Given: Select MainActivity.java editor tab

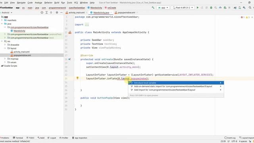Looking at the screenshot, I should [x=101, y=12].
